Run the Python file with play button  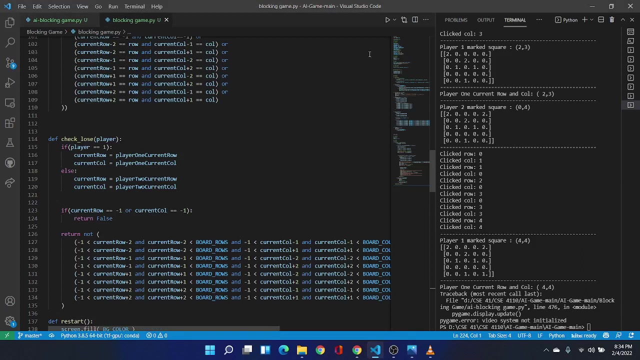[387, 19]
